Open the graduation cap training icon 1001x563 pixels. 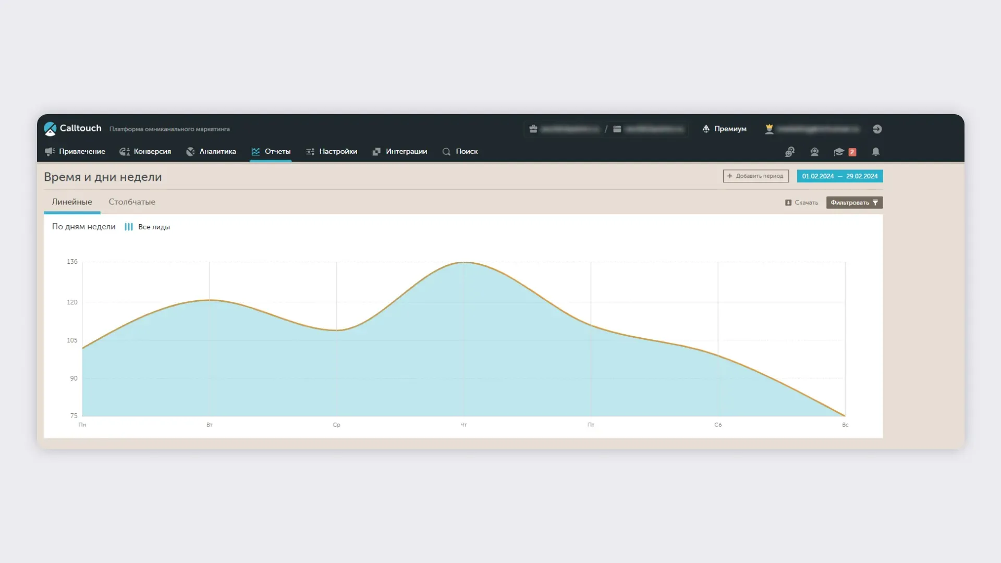[839, 152]
